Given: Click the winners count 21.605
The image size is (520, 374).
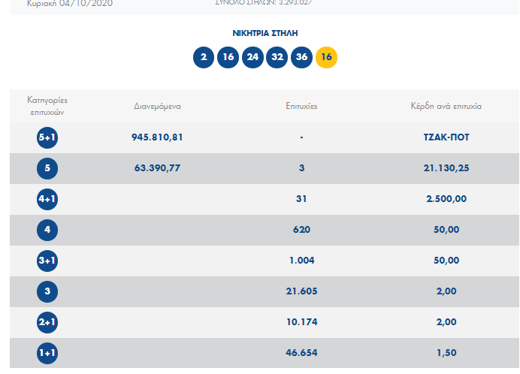Looking at the screenshot, I should pyautogui.click(x=301, y=291).
